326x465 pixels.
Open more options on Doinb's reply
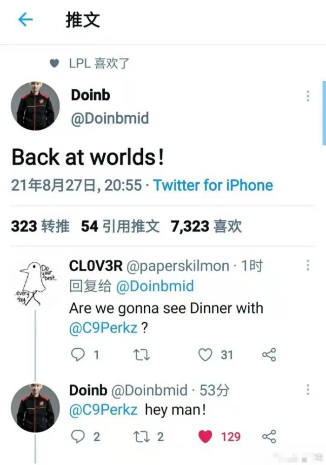[x=308, y=390]
